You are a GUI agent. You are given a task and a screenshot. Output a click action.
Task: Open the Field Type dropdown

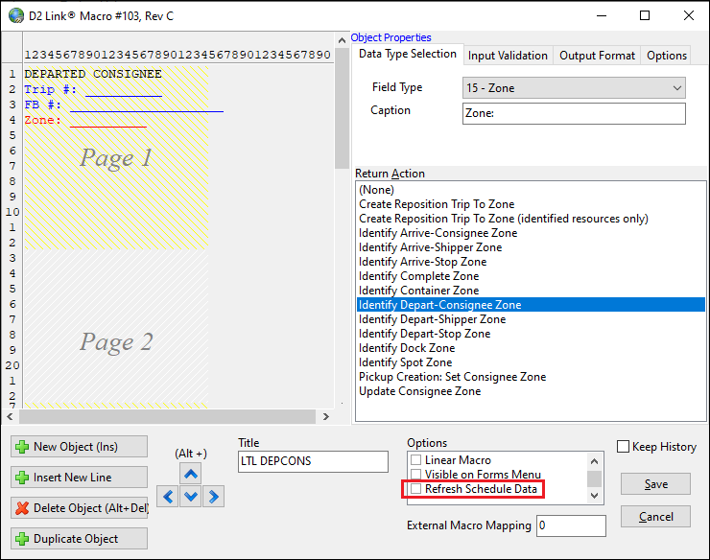574,88
